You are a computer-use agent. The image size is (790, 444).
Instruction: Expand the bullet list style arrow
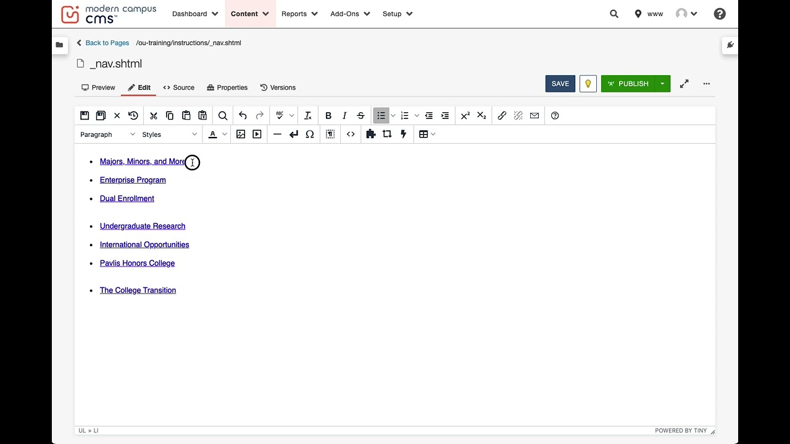pos(393,115)
